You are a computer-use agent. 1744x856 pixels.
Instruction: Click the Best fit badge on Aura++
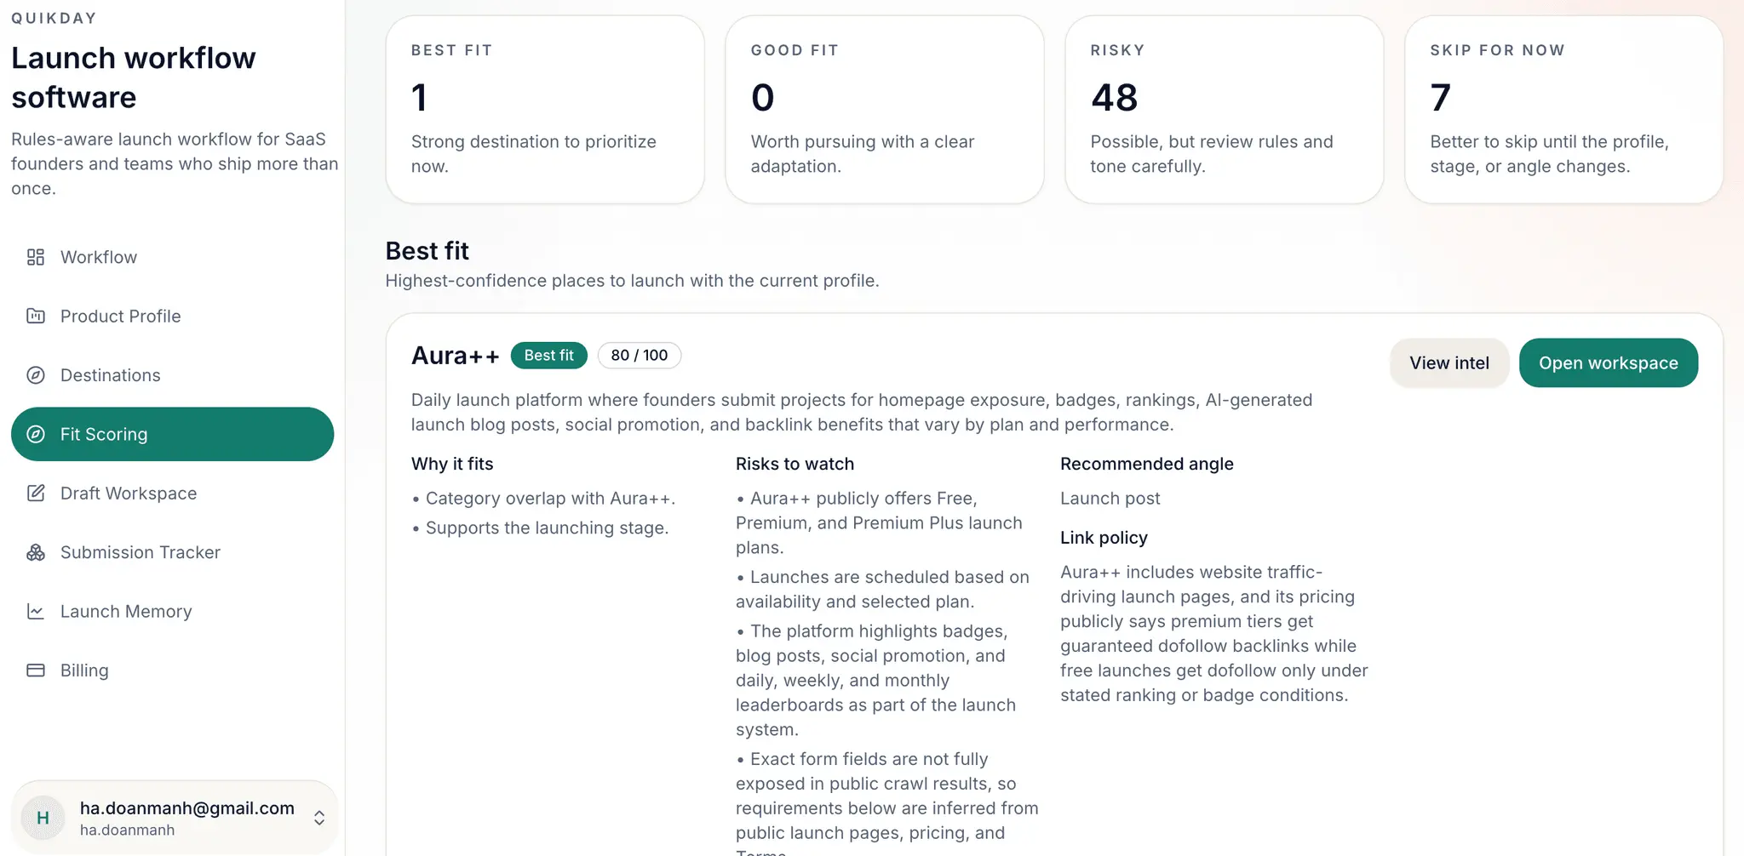[549, 355]
